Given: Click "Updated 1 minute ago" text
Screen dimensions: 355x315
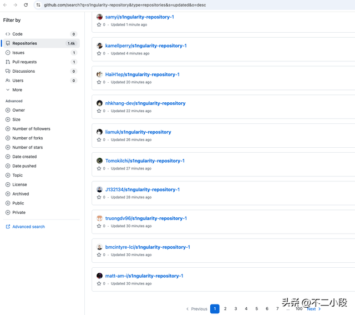Looking at the screenshot, I should point(129,24).
